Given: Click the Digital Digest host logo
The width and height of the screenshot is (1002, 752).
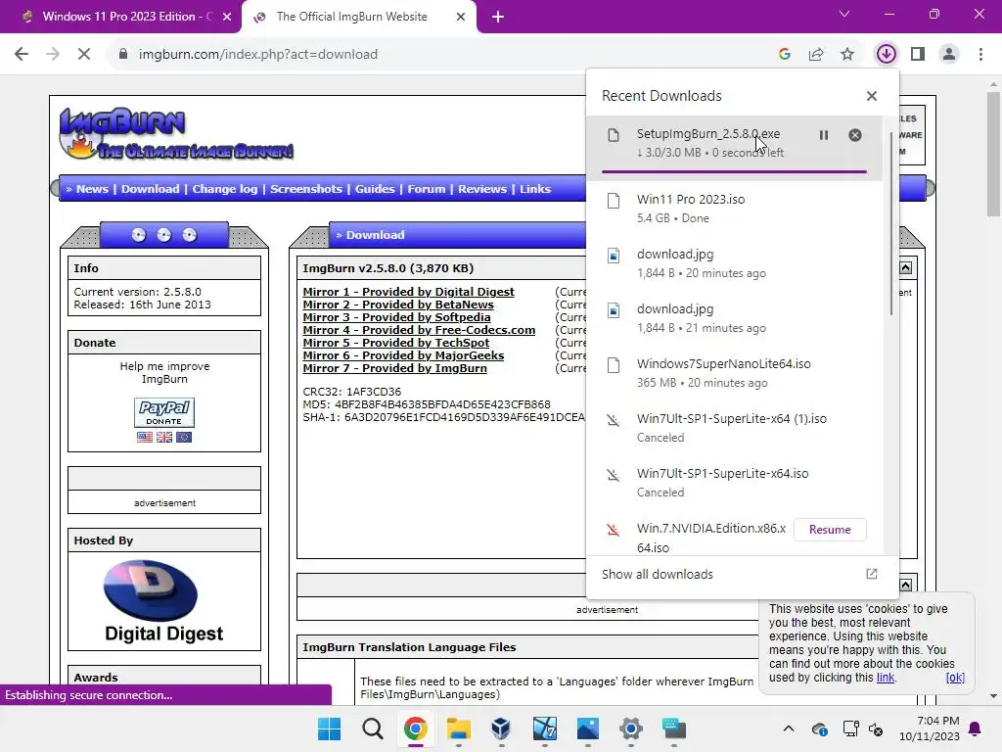Looking at the screenshot, I should (163, 601).
